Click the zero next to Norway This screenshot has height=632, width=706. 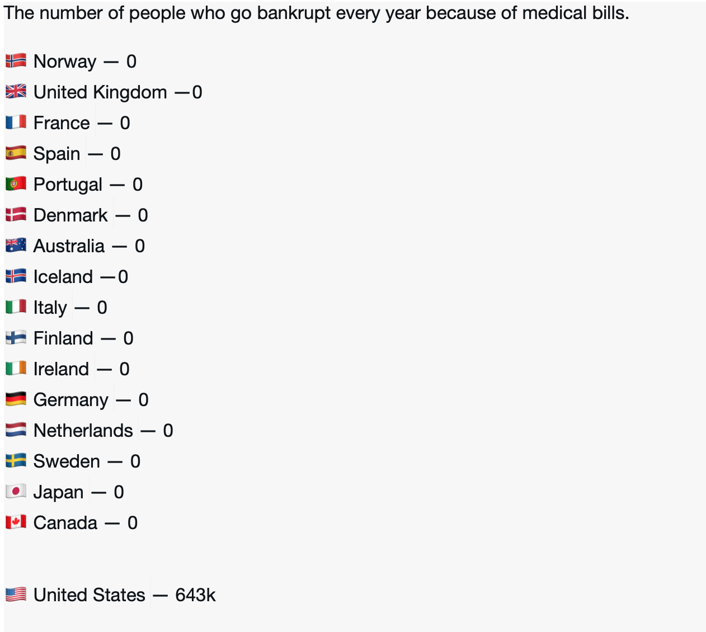131,62
